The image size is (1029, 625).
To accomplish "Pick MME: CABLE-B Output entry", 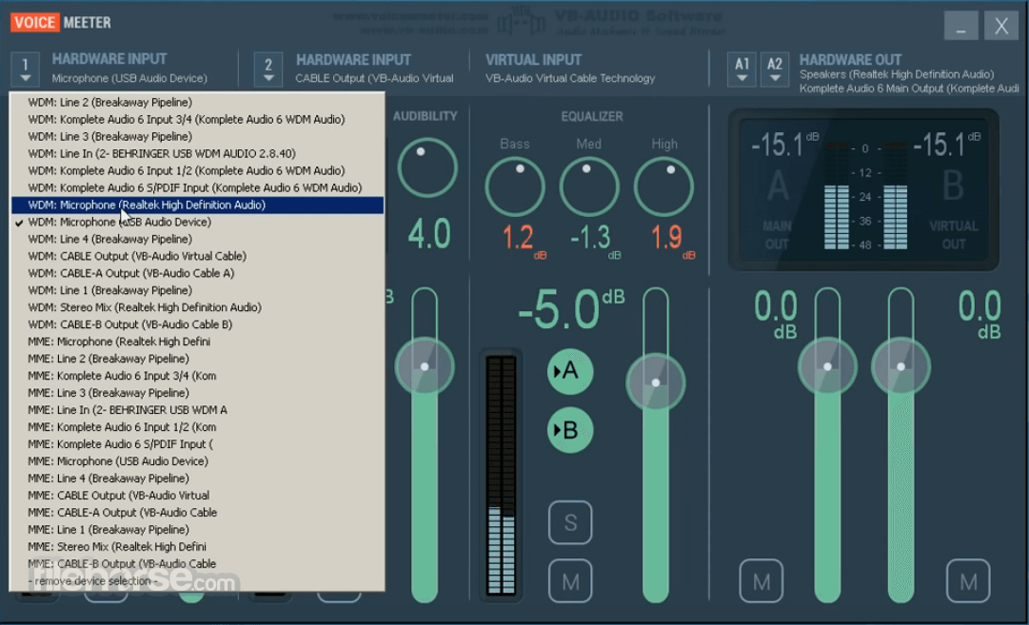I will click(x=198, y=563).
